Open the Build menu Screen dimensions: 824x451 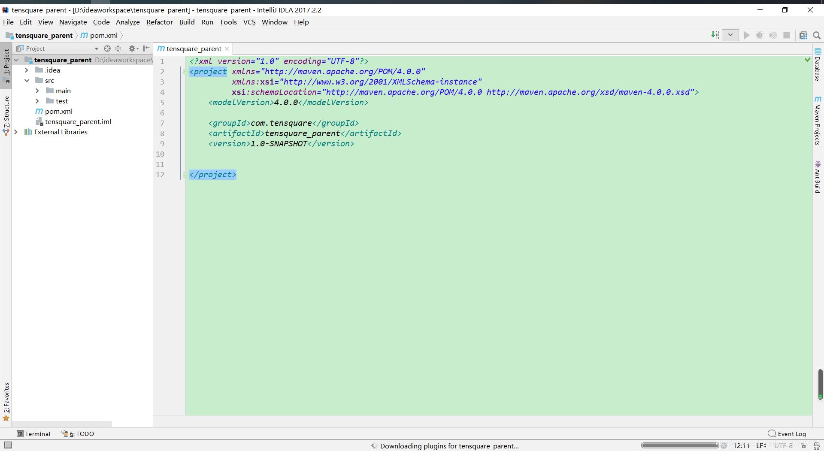[187, 22]
